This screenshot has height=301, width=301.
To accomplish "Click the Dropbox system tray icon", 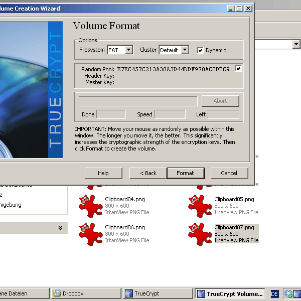I will point(288,294).
